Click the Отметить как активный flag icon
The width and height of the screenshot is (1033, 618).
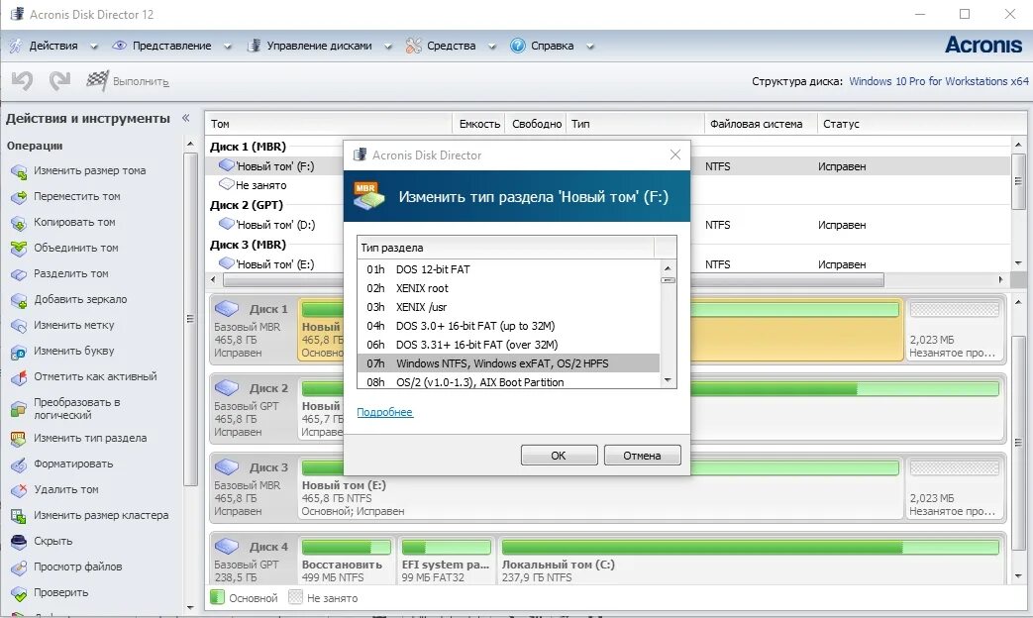click(19, 377)
